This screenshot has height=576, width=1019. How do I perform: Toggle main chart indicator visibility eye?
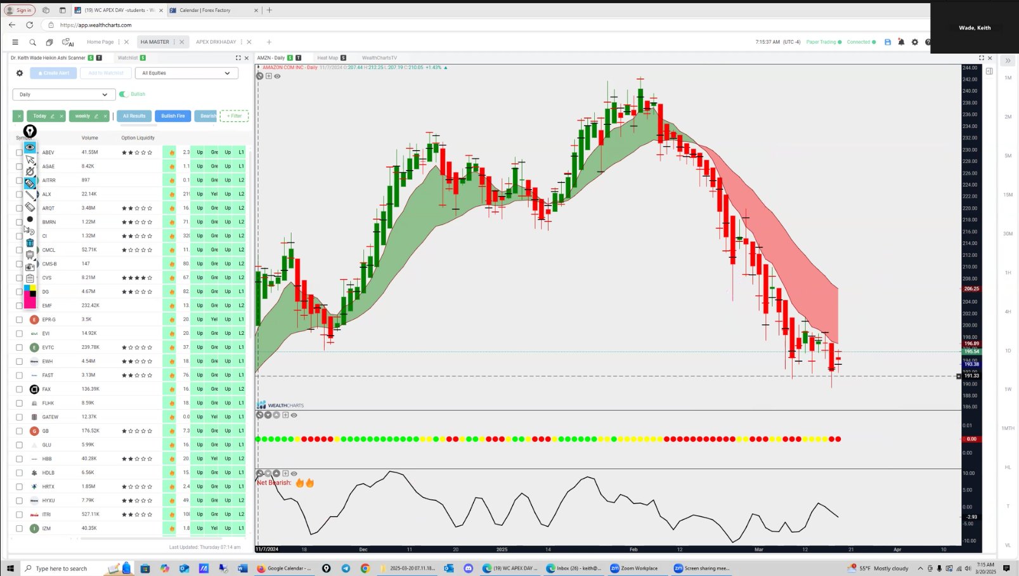[x=277, y=76]
